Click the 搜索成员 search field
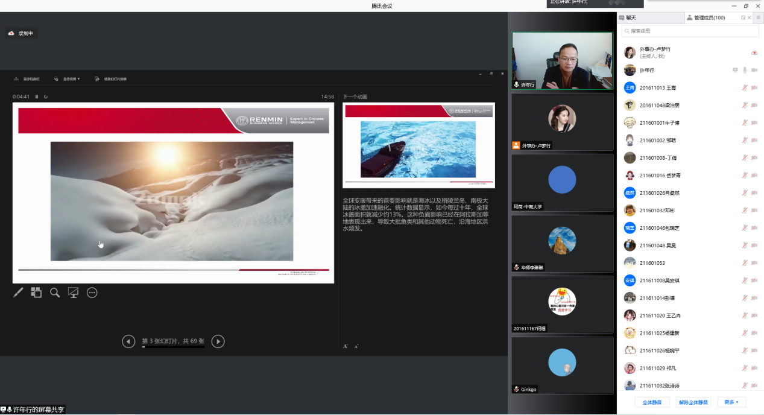This screenshot has height=415, width=764. pos(687,31)
